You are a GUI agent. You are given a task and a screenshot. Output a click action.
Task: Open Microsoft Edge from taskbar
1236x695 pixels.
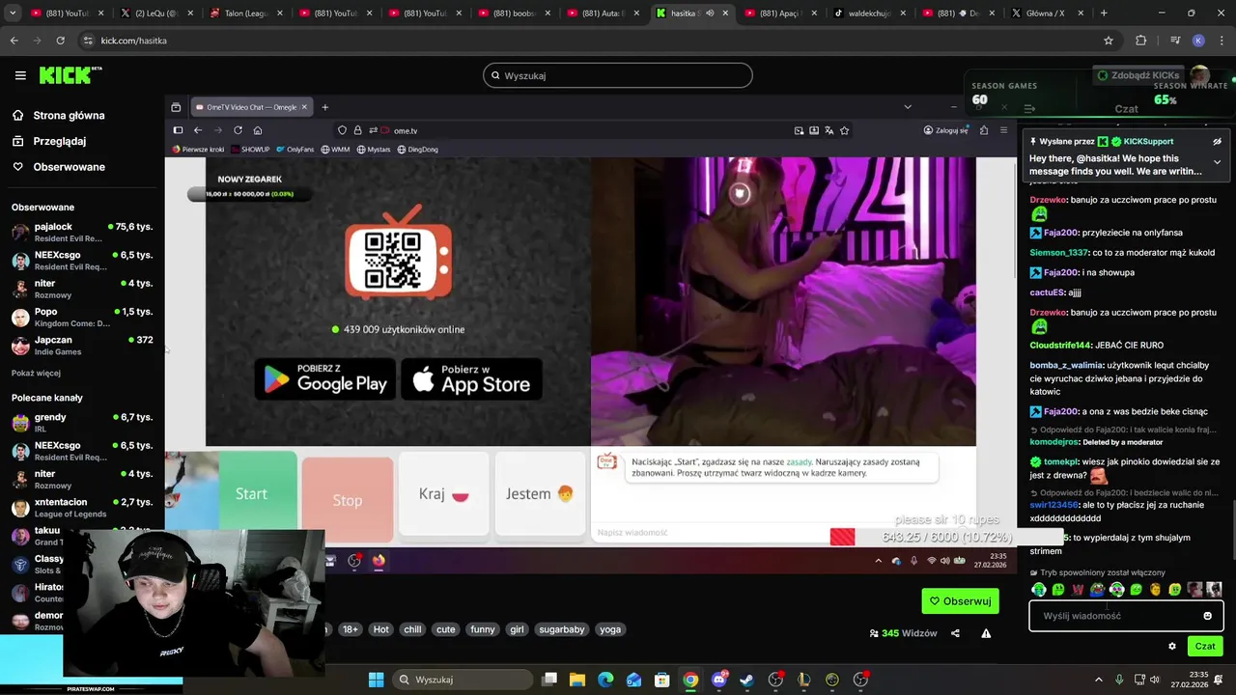click(x=605, y=680)
